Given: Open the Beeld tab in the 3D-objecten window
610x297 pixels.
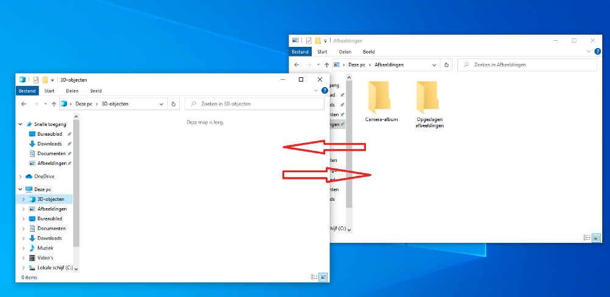Looking at the screenshot, I should (96, 91).
